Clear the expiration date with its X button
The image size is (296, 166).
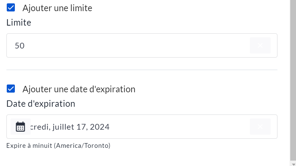[260, 127]
